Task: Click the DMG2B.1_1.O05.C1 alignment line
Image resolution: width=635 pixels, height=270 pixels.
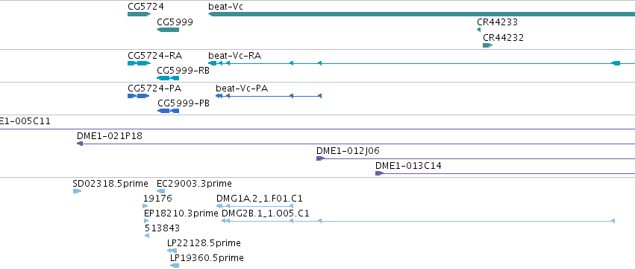Action: click(x=419, y=221)
